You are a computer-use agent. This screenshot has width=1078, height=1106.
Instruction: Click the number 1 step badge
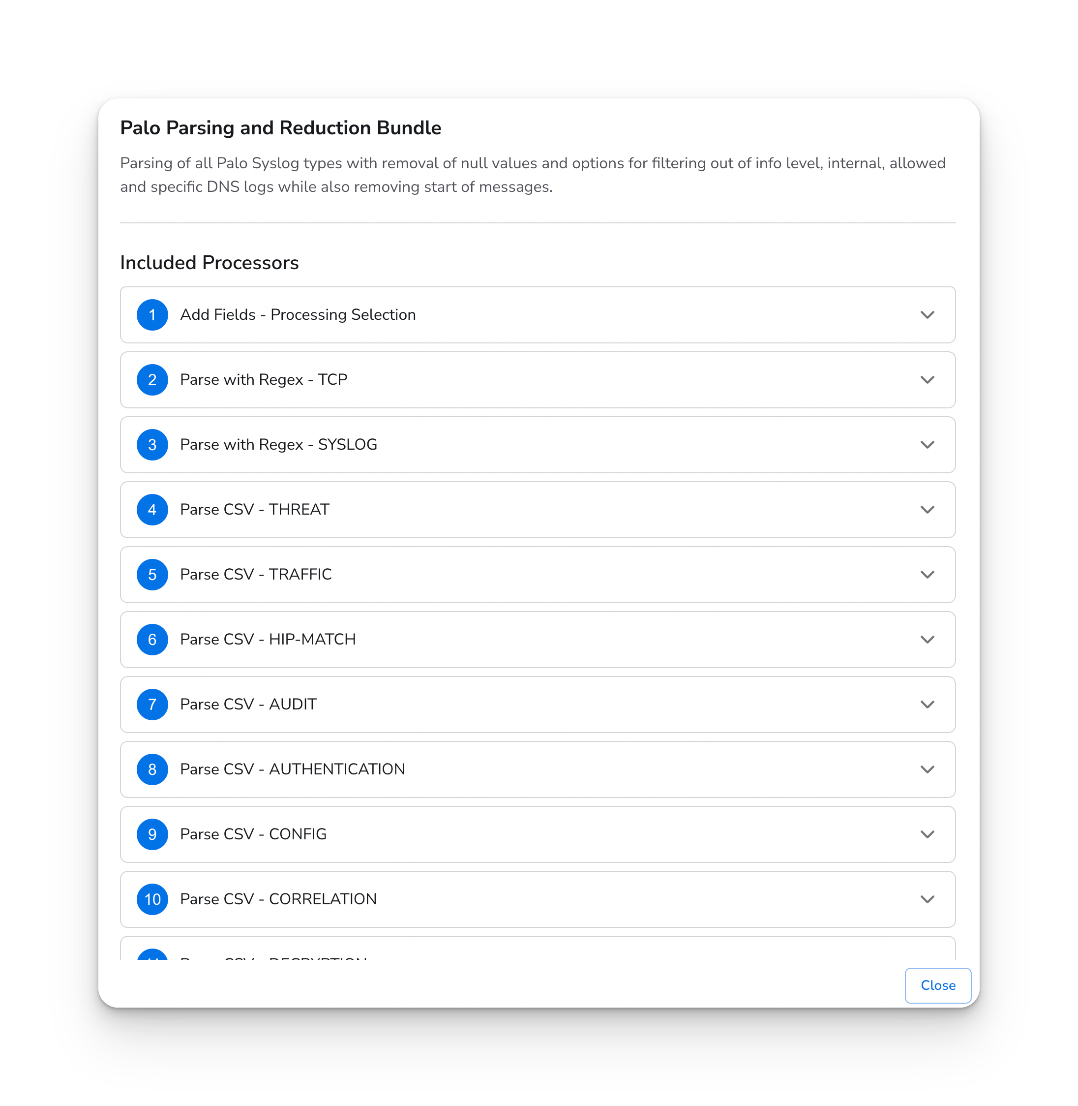[x=152, y=315]
